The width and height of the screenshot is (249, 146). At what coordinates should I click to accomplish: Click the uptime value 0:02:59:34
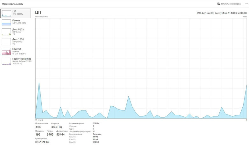(42, 142)
